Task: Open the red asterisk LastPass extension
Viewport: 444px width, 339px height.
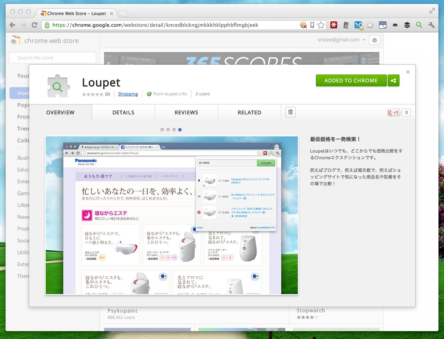Action: point(334,25)
